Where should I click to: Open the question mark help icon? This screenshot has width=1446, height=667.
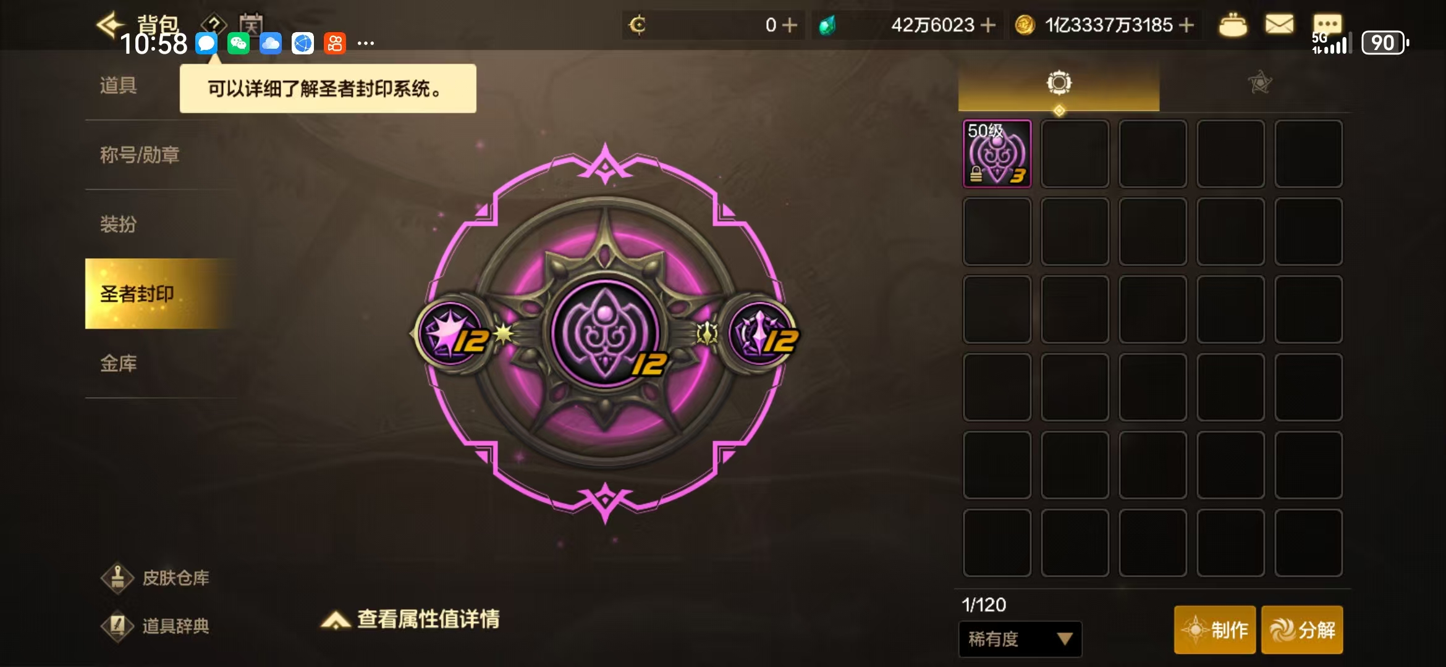point(214,24)
